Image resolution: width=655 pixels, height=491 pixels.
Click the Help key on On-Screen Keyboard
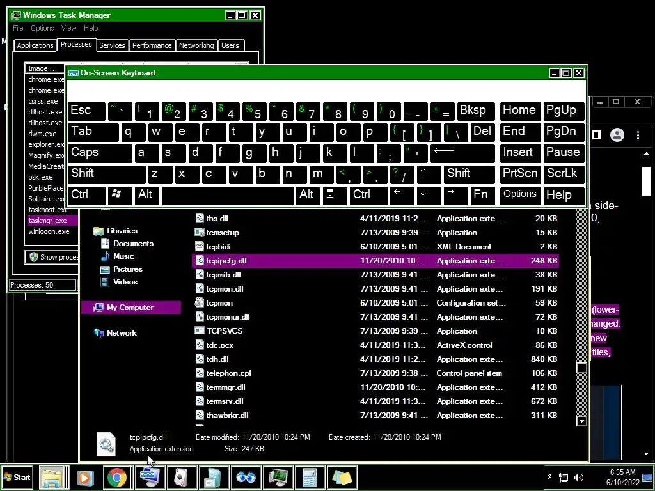564,195
